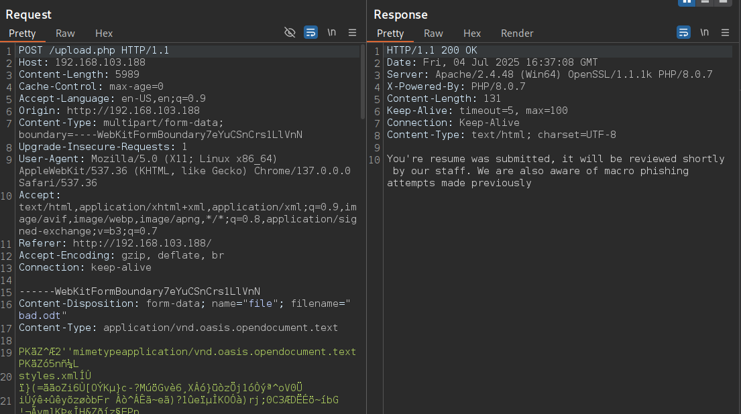Toggle word wrap in the Response panel
This screenshot has height=414, width=741.
point(683,33)
